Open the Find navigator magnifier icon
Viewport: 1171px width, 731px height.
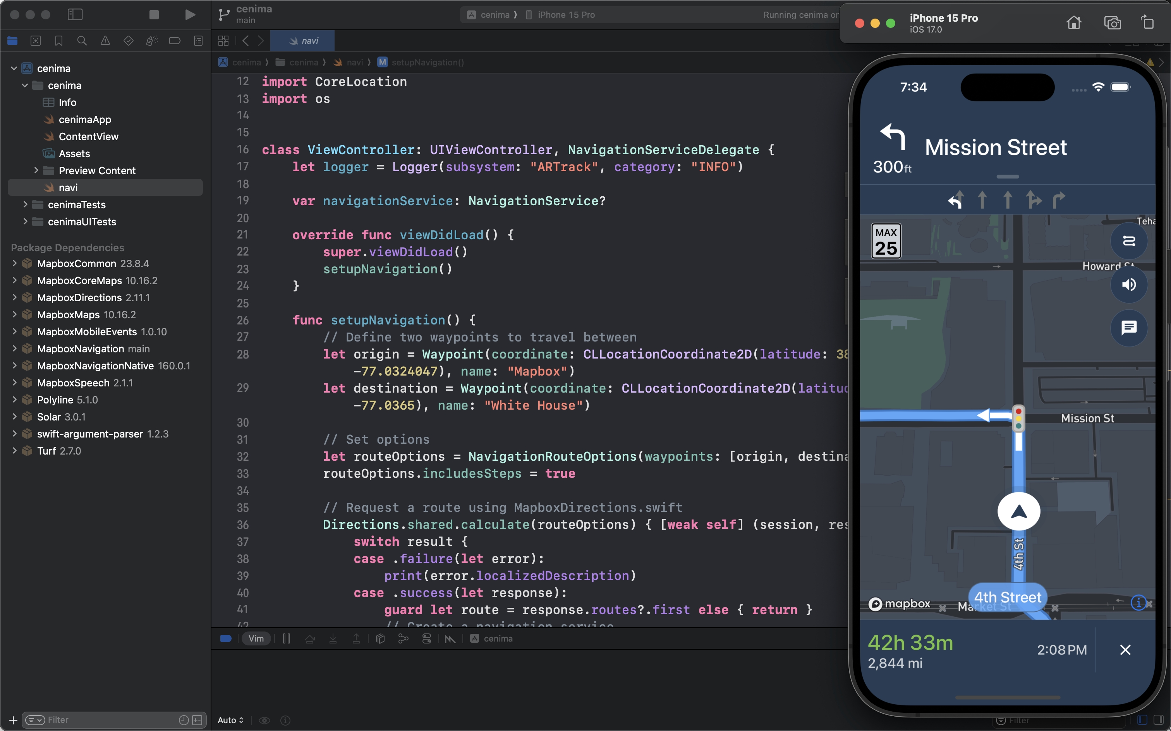click(82, 41)
